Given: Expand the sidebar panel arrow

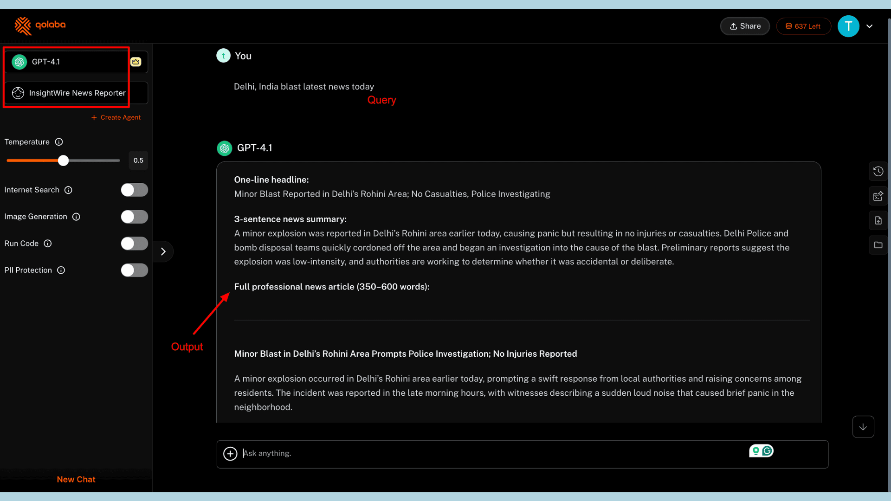Looking at the screenshot, I should [163, 251].
